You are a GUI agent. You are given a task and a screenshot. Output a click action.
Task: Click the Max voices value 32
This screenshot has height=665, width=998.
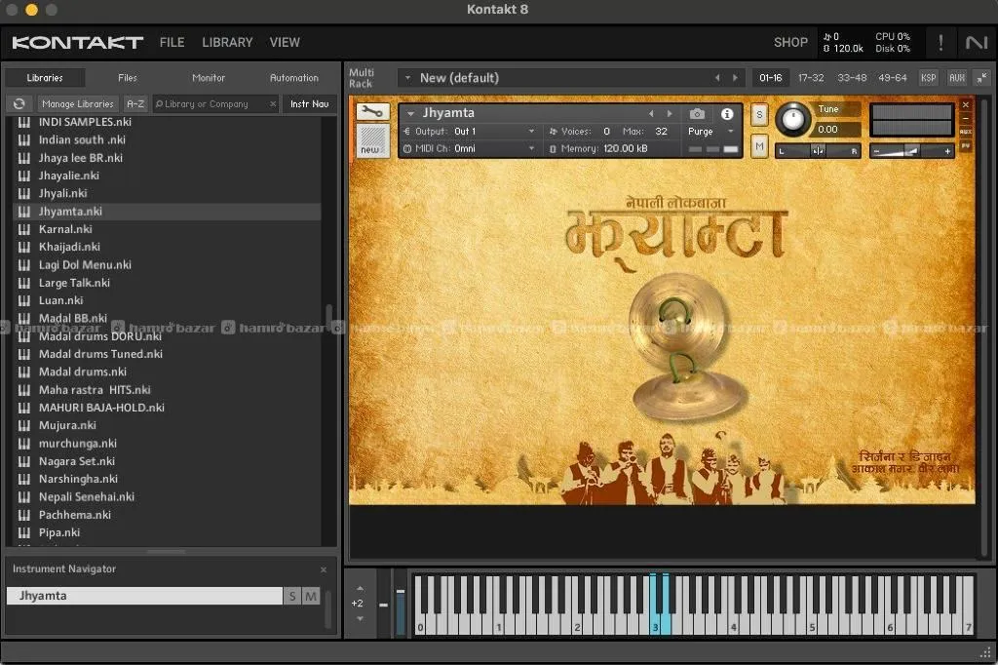click(x=662, y=132)
